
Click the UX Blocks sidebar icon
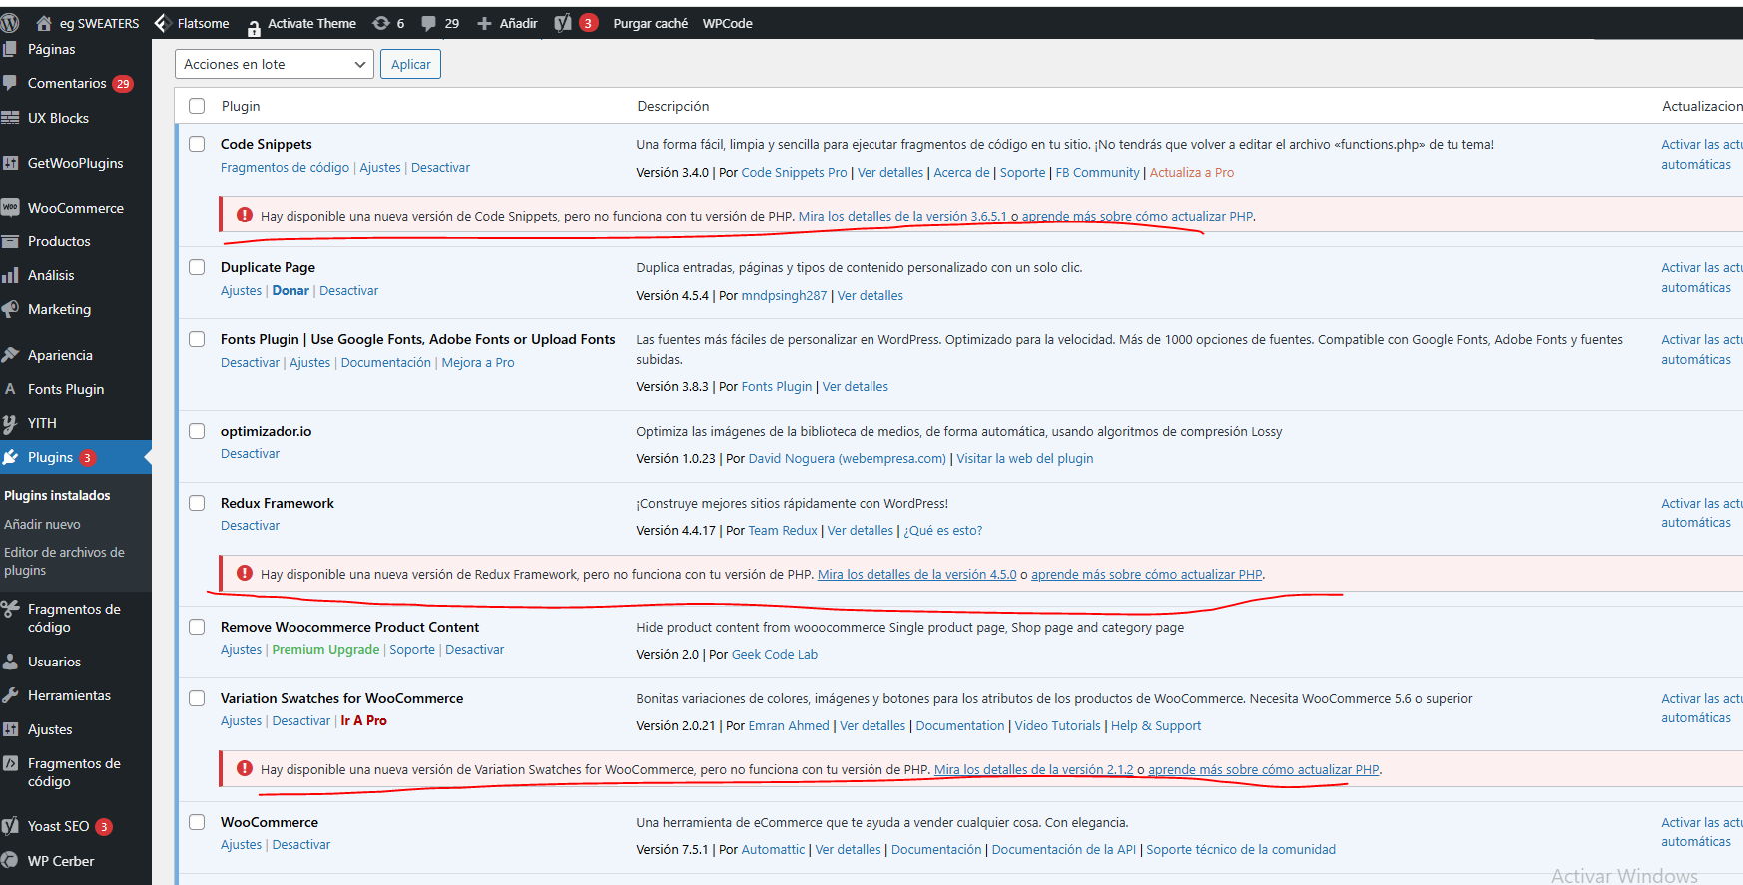click(10, 118)
